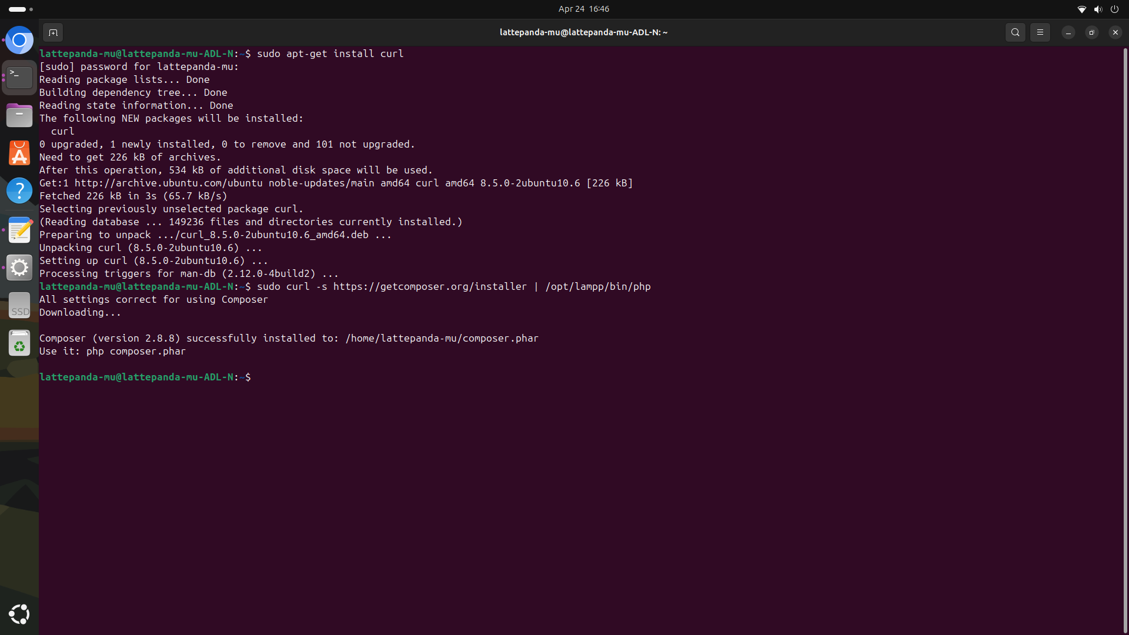
Task: Open system menu via power icon
Action: click(x=1114, y=9)
